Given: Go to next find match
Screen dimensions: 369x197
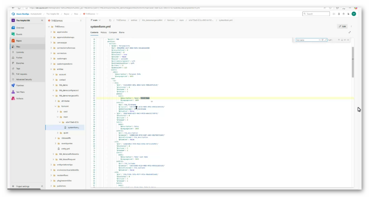Looking at the screenshot, I should click(342, 40).
